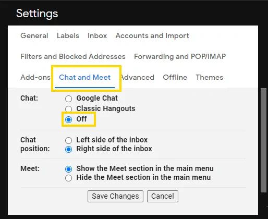Open Forwarding and POP/IMAP tab
Screen dimensions: 268x219
(180, 56)
